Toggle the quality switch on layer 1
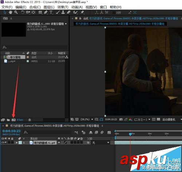The image size is (182, 172). click(x=66, y=142)
